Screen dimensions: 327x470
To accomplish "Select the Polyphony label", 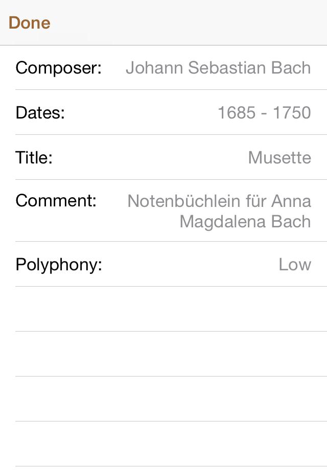I will pyautogui.click(x=59, y=265).
